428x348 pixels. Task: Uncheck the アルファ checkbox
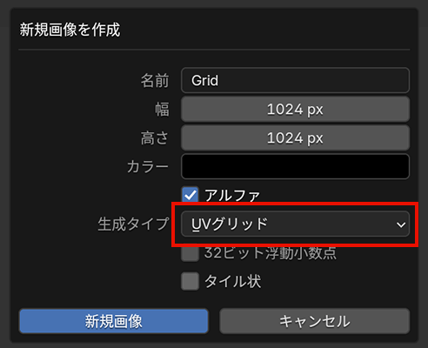pyautogui.click(x=190, y=195)
